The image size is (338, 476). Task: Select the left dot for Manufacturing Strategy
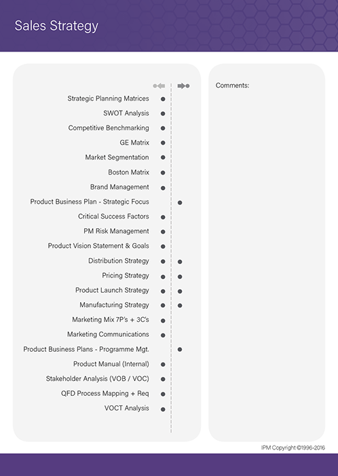[163, 306]
